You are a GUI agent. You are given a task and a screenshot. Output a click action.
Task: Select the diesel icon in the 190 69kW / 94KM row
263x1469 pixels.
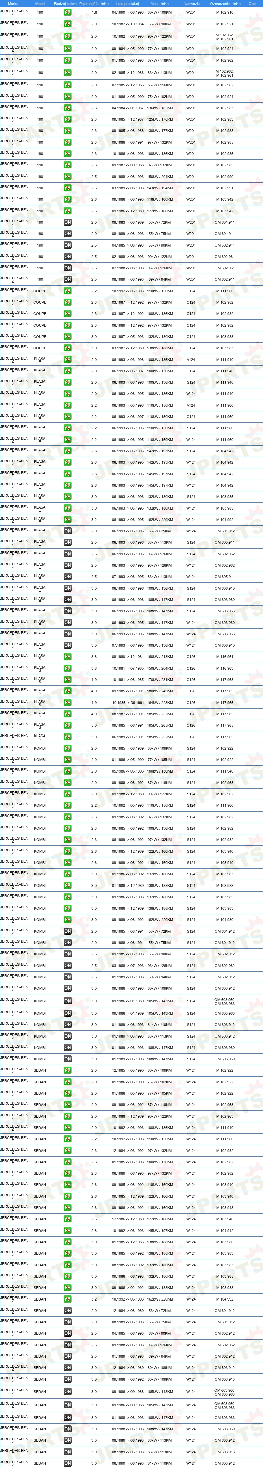pos(67,279)
